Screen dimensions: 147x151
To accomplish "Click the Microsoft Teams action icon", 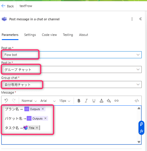I will [x=4, y=19].
